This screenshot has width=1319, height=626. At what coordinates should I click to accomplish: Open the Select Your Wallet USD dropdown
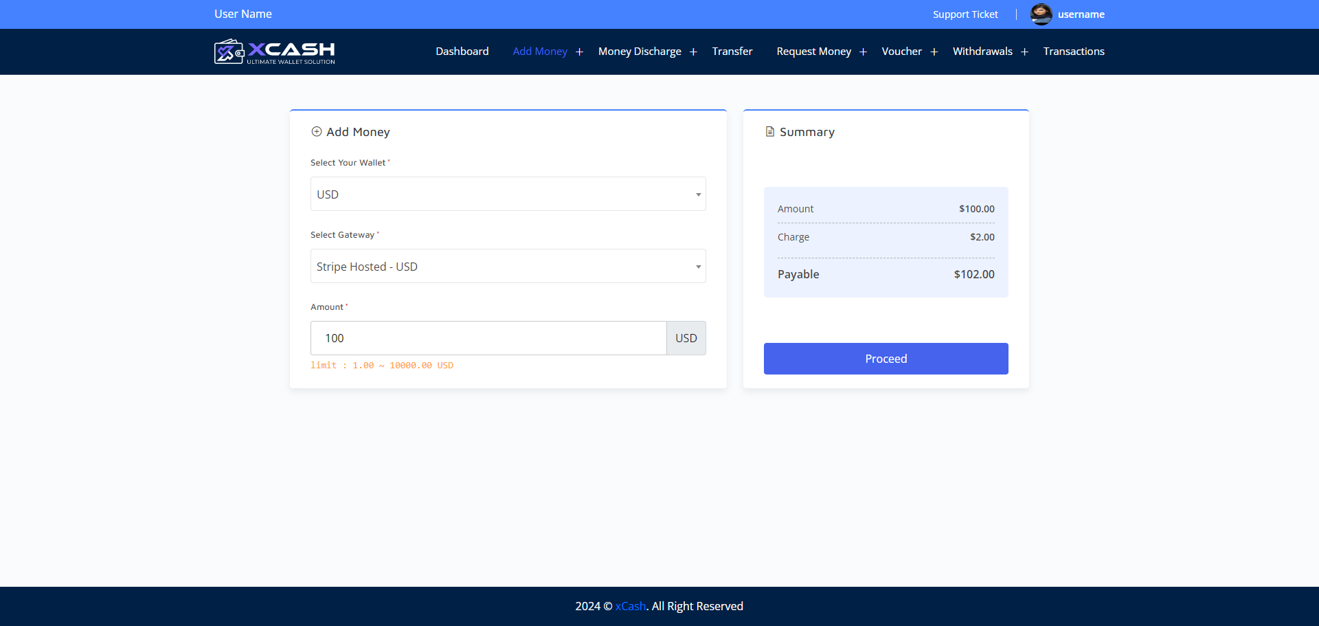tap(508, 194)
